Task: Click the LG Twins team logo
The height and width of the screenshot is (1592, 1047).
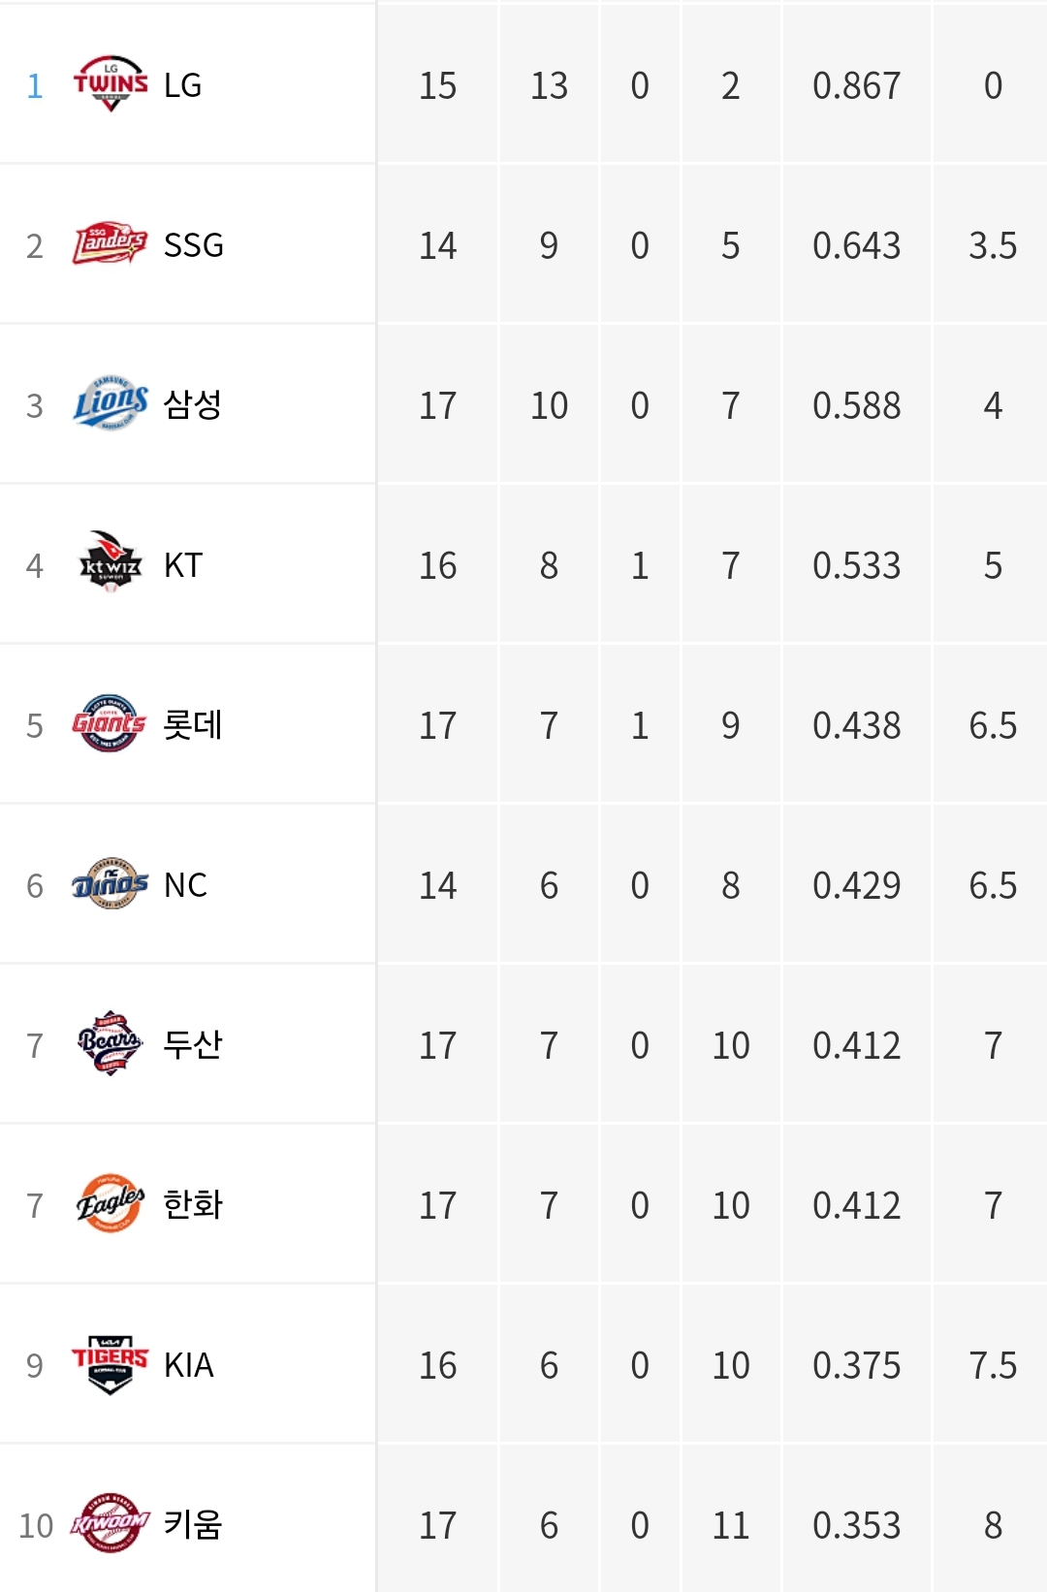Action: 111,84
